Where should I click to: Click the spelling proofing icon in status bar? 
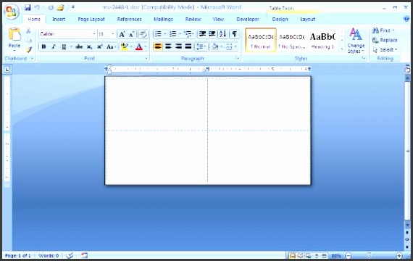click(x=70, y=255)
